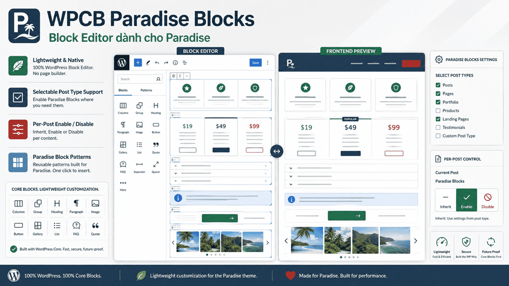Click the Paradise logo in frontend header
This screenshot has height=286, width=509.
pos(291,64)
